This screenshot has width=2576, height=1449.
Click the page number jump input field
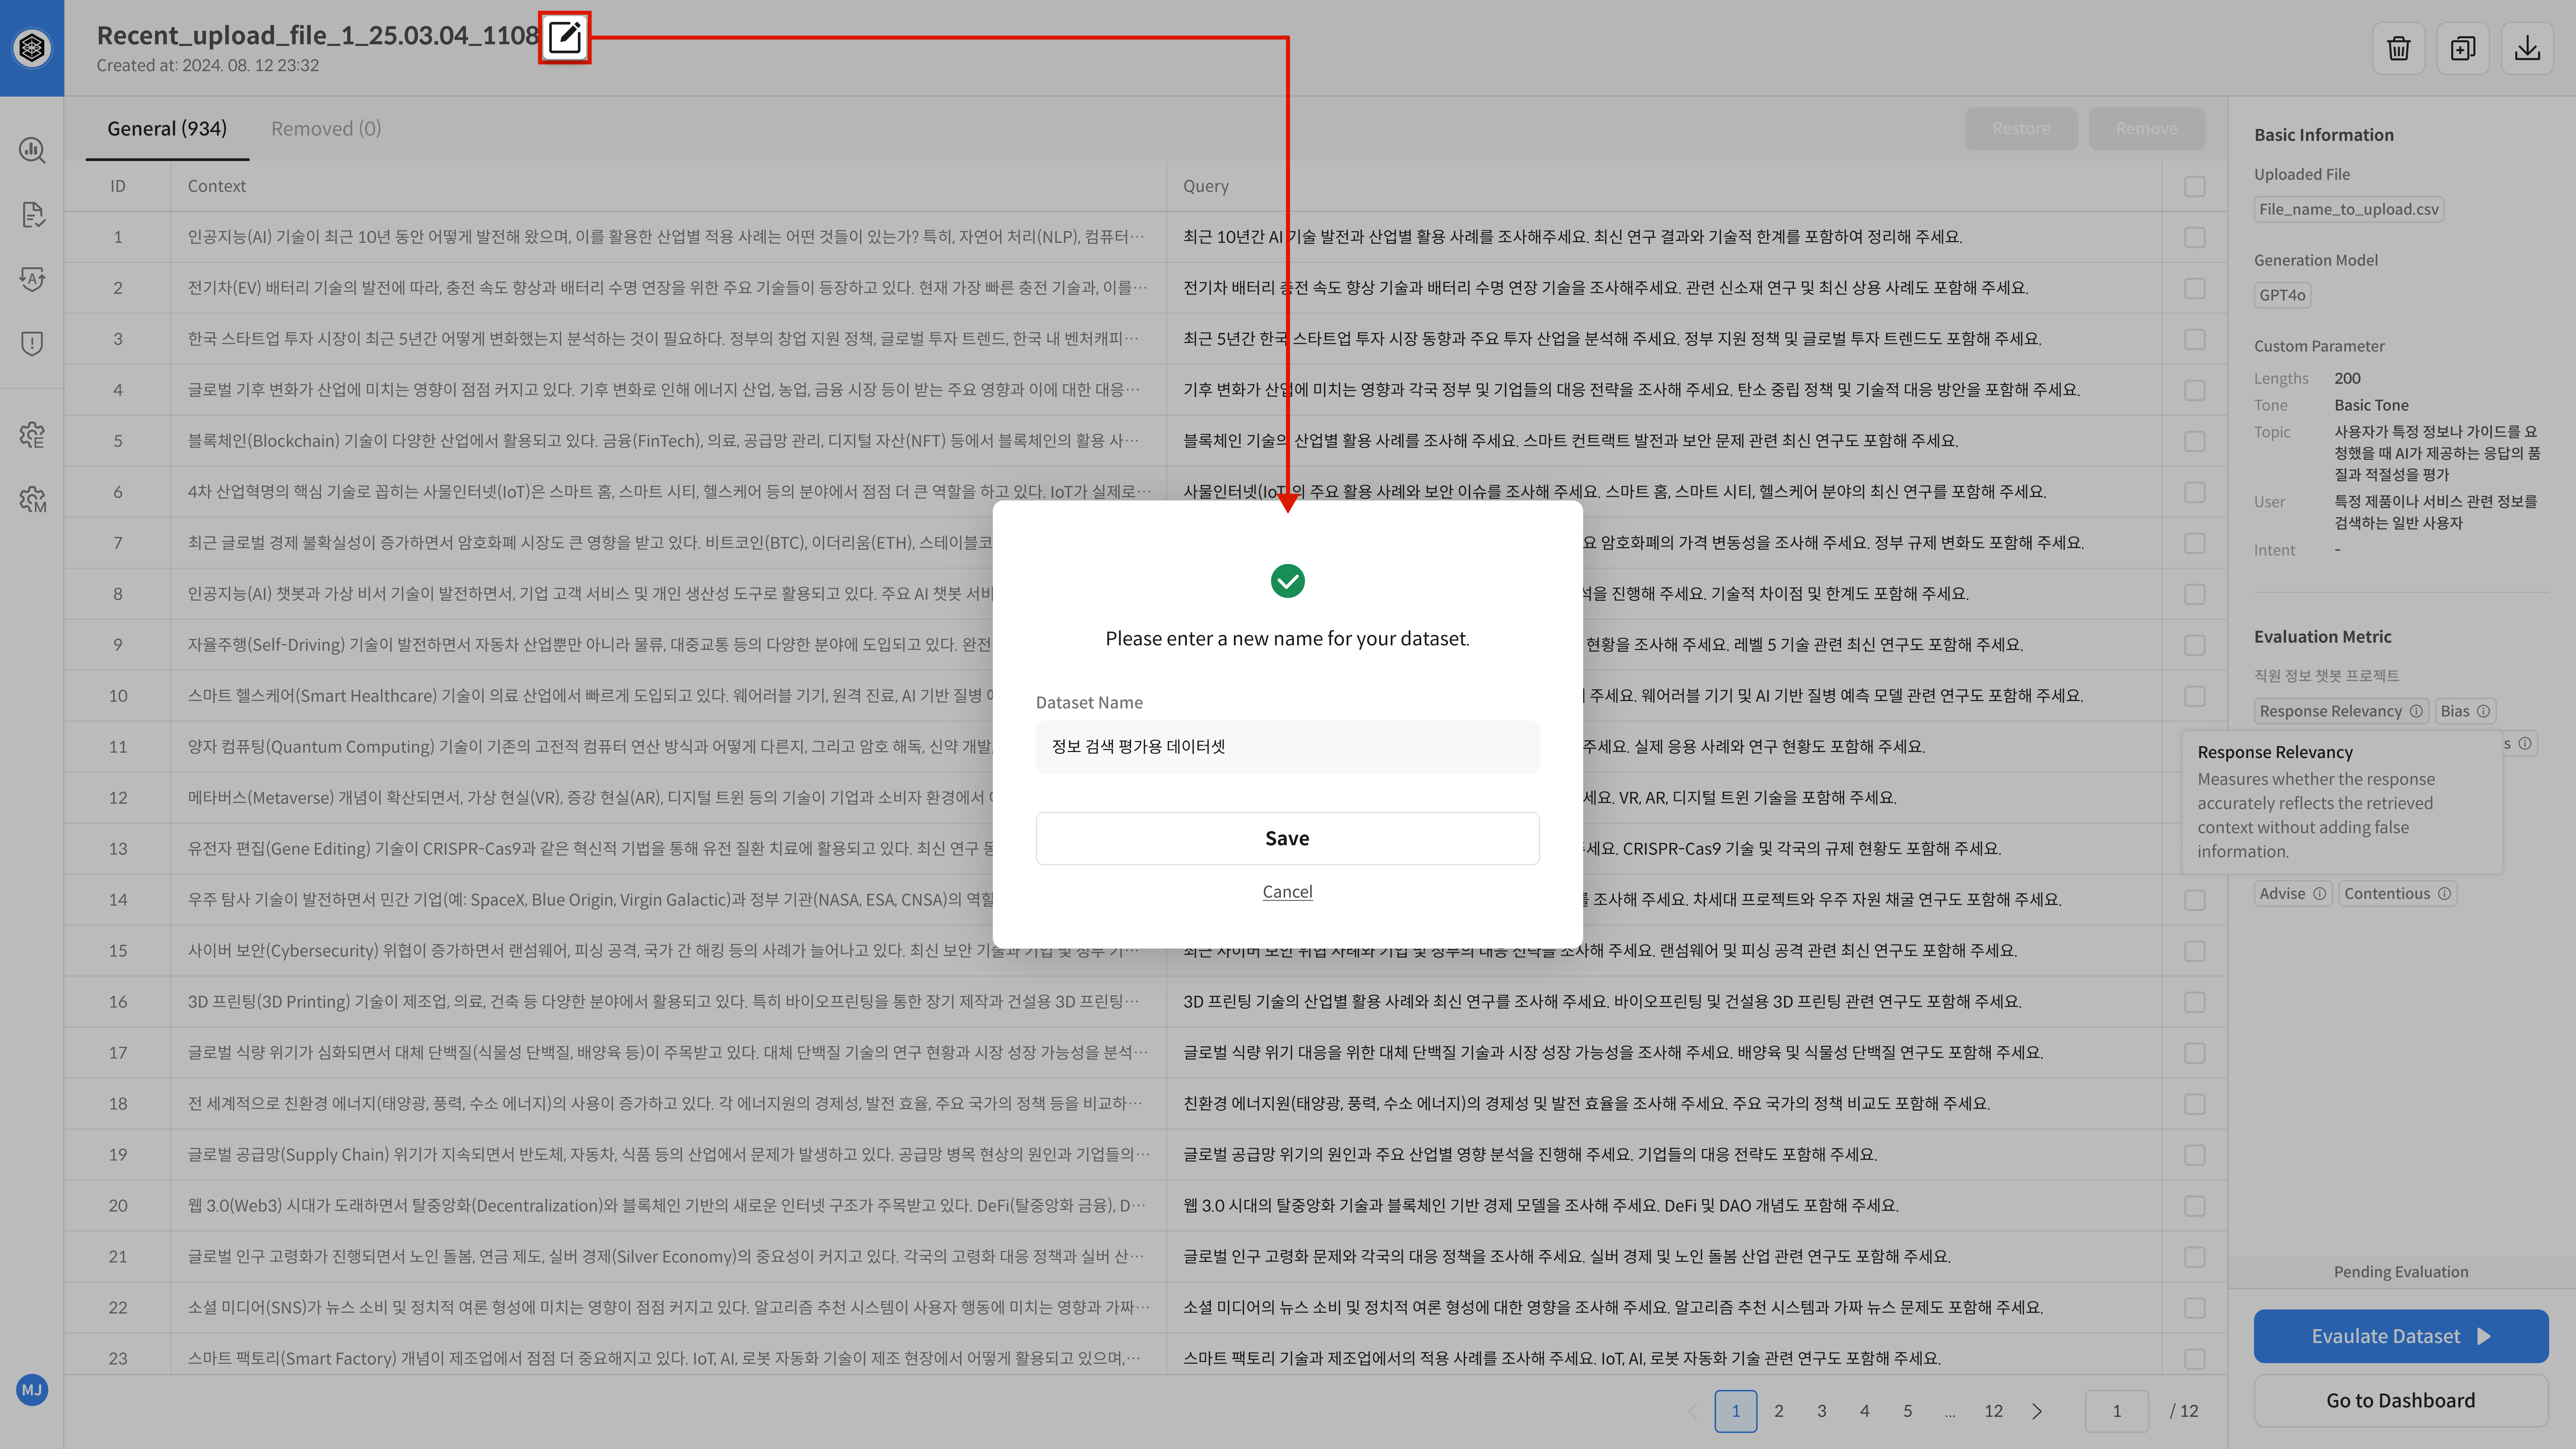pyautogui.click(x=2117, y=1411)
